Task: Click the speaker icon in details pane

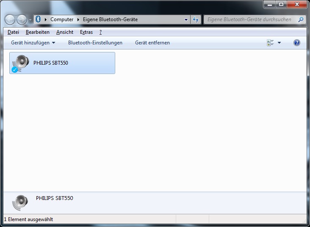Action: (x=20, y=203)
